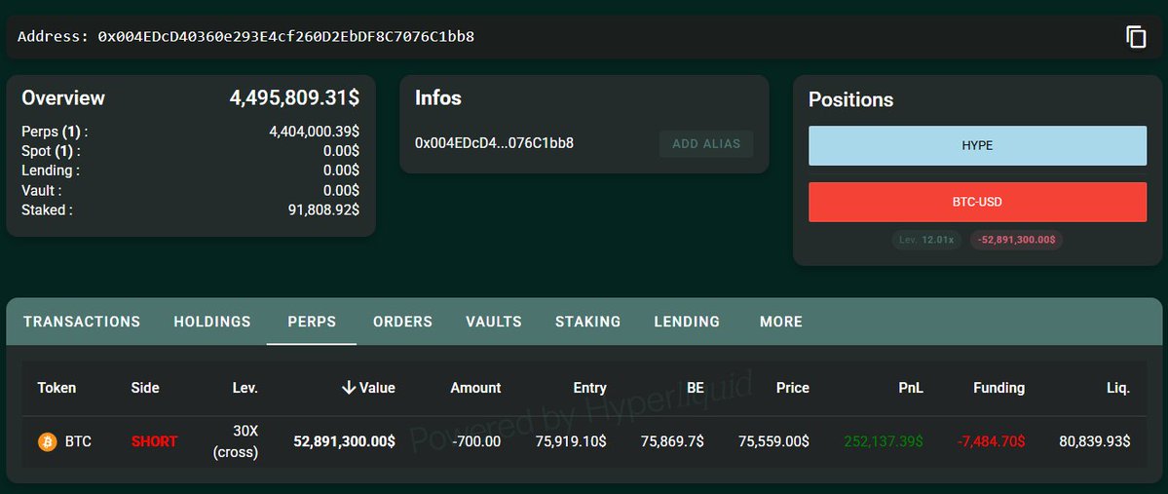Select the HYPE position bar
The width and height of the screenshot is (1168, 494).
click(x=977, y=145)
